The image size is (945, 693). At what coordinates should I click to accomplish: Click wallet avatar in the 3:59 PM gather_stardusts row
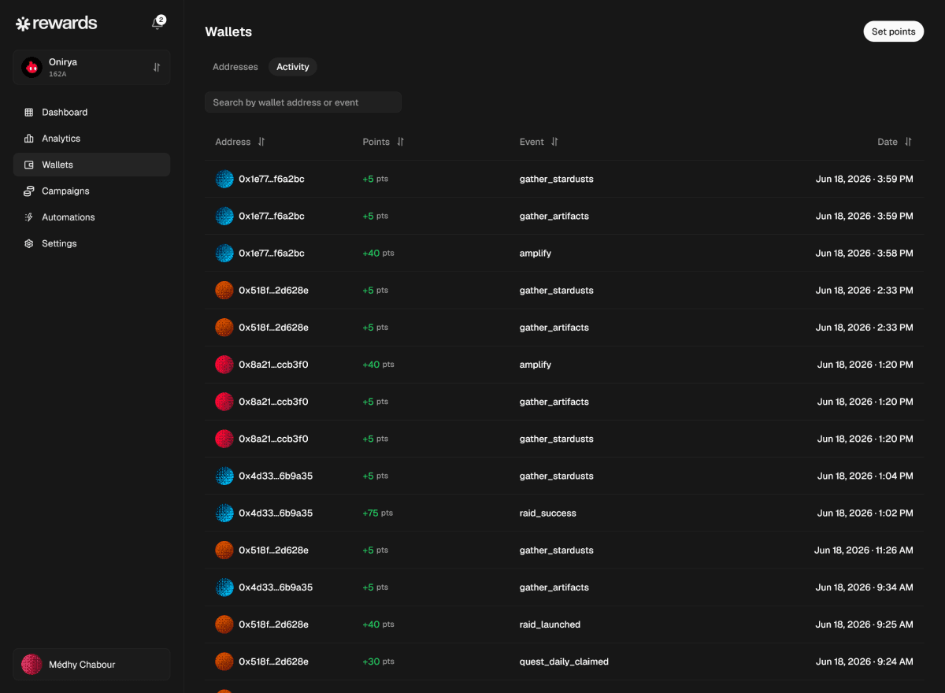pyautogui.click(x=224, y=179)
